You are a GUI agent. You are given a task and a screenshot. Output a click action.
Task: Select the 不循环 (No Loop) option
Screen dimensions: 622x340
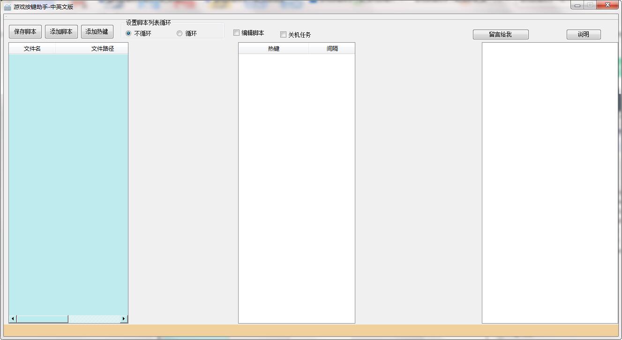click(127, 33)
